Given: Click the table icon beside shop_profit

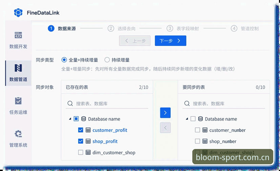Looking at the screenshot, I should (88, 141).
